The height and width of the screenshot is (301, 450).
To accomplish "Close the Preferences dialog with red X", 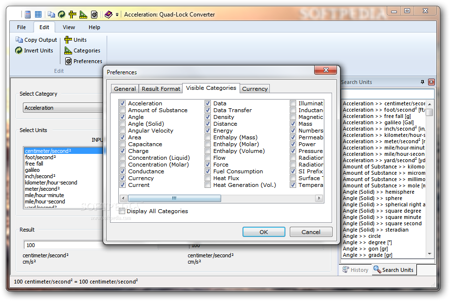I will pos(325,70).
